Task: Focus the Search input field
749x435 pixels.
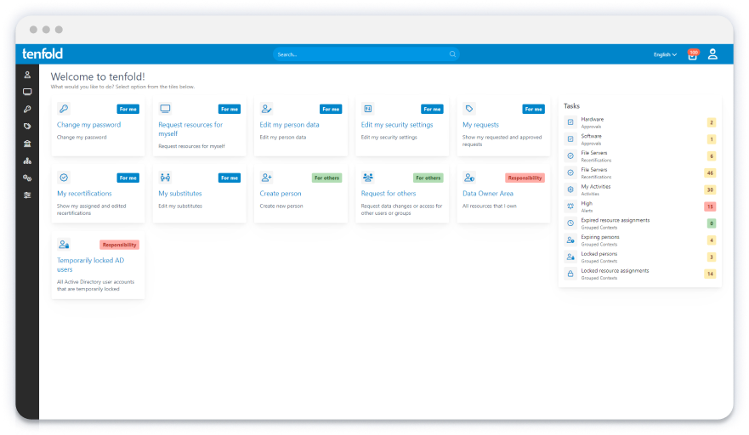Action: (366, 54)
